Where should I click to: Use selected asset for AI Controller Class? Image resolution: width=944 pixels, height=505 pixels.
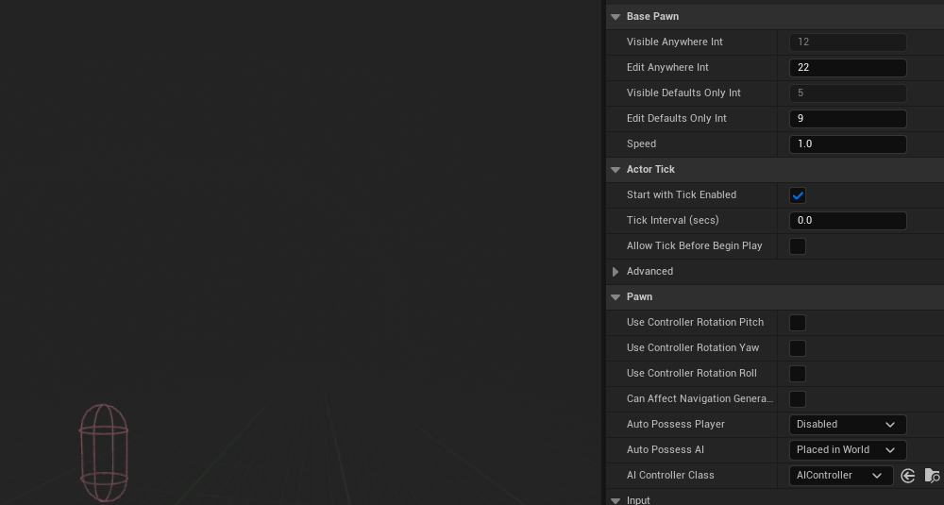[908, 476]
